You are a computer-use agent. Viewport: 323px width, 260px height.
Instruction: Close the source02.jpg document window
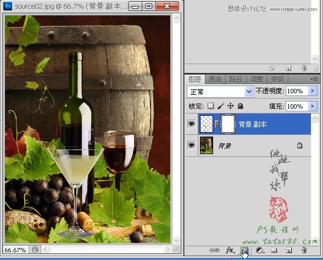point(167,6)
